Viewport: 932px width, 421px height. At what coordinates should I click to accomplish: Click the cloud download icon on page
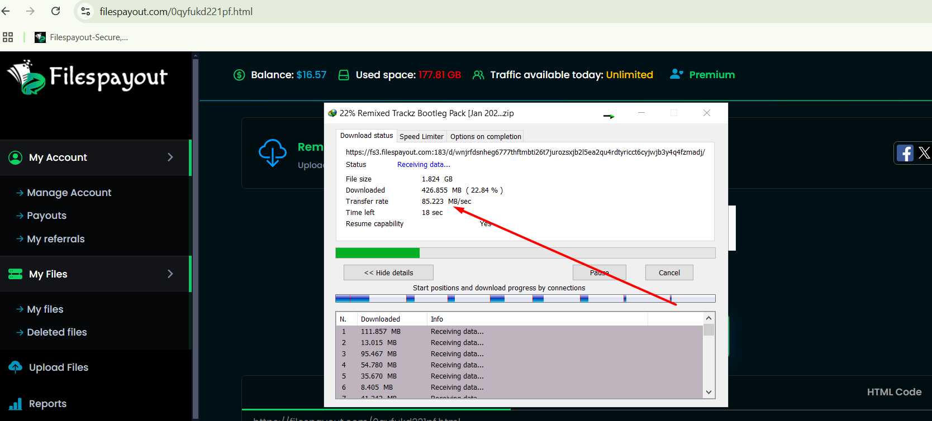[x=273, y=153]
